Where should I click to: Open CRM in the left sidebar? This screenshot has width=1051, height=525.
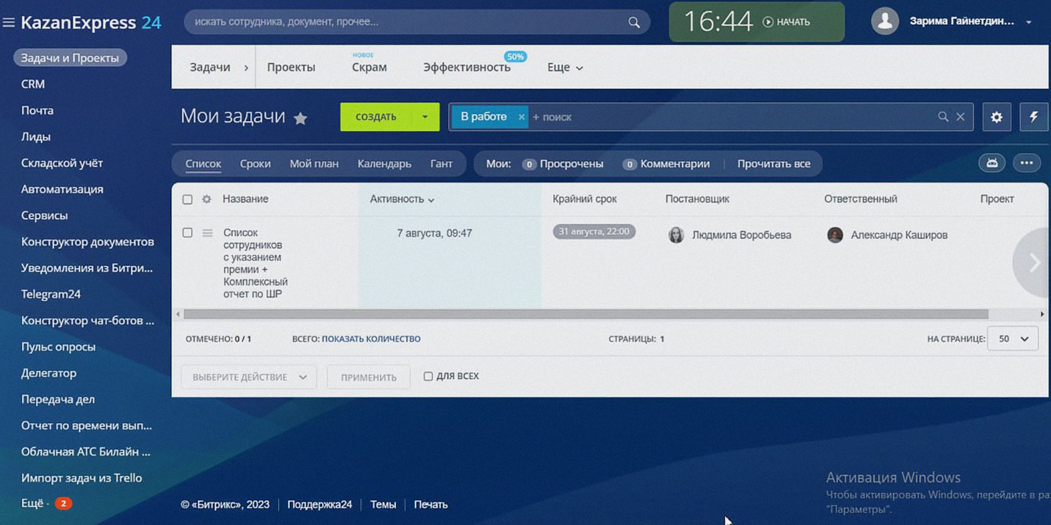(x=33, y=84)
